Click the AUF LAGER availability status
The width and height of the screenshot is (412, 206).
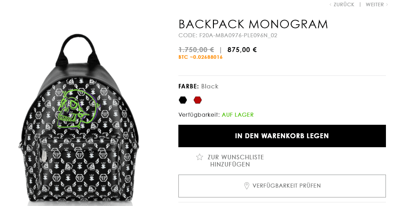(x=238, y=115)
